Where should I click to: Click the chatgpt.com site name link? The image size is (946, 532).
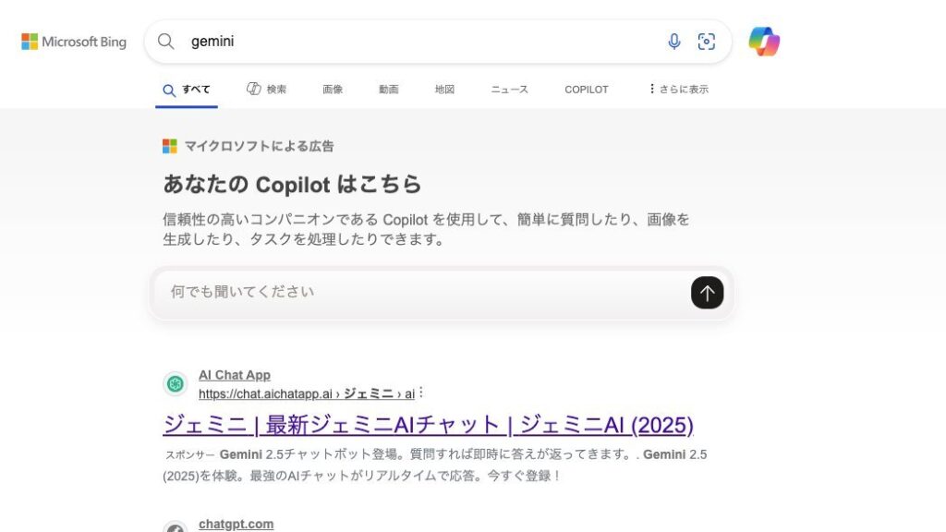(236, 524)
